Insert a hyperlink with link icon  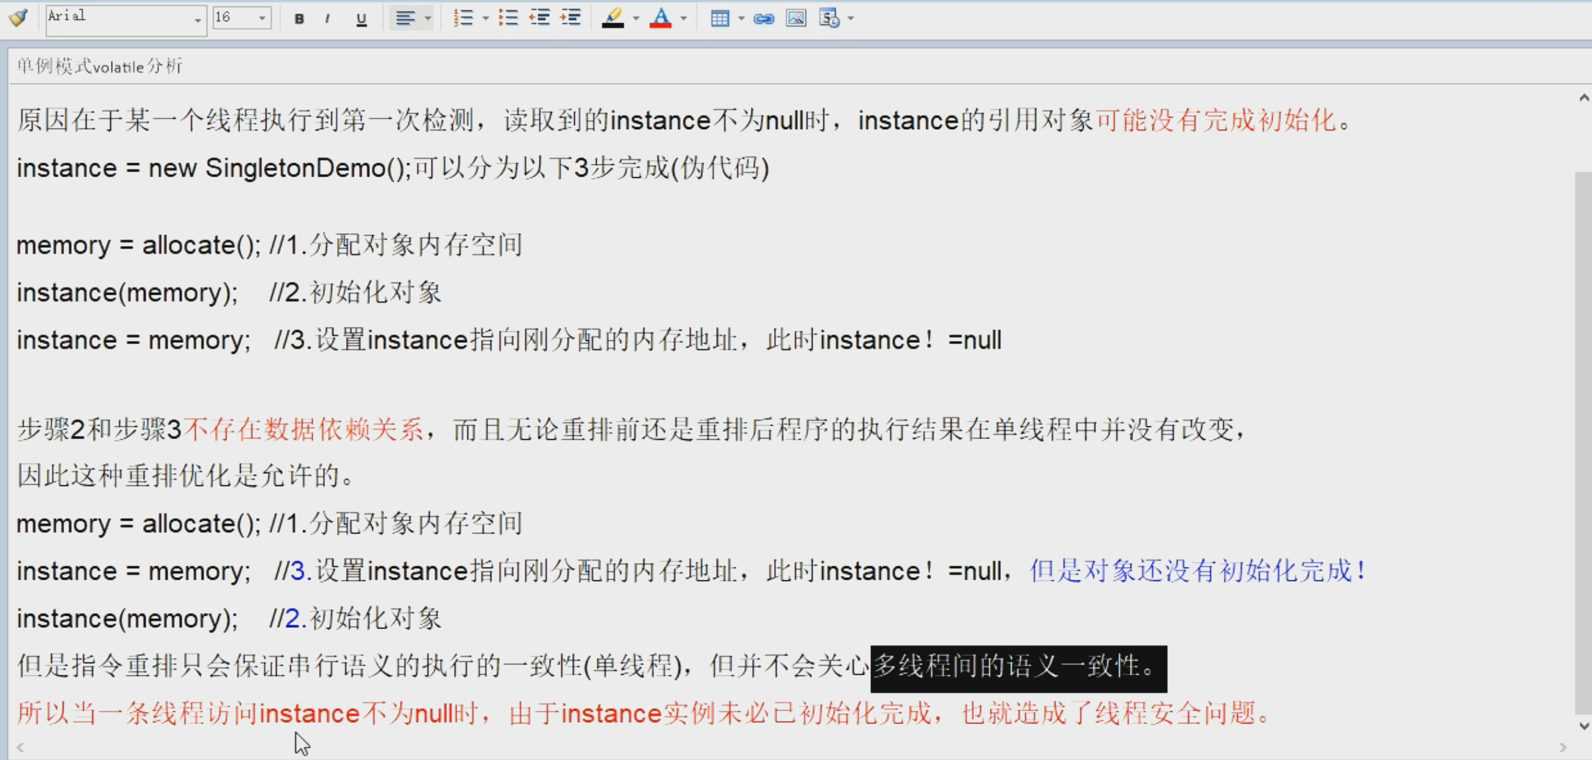coord(764,19)
